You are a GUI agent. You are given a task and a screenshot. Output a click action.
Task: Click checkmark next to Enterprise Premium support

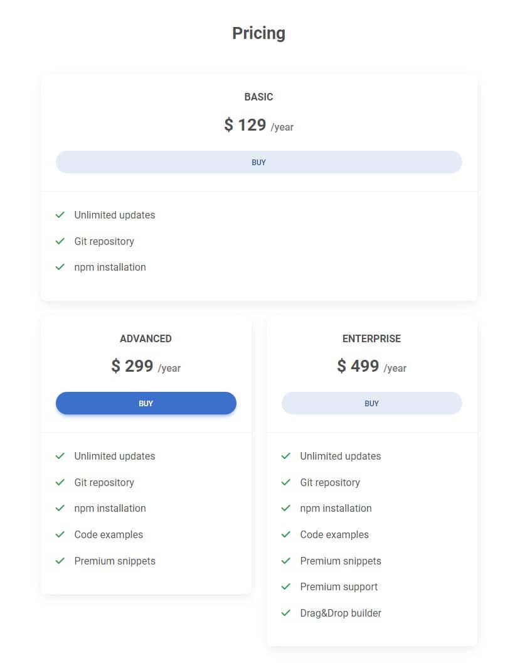tap(286, 586)
